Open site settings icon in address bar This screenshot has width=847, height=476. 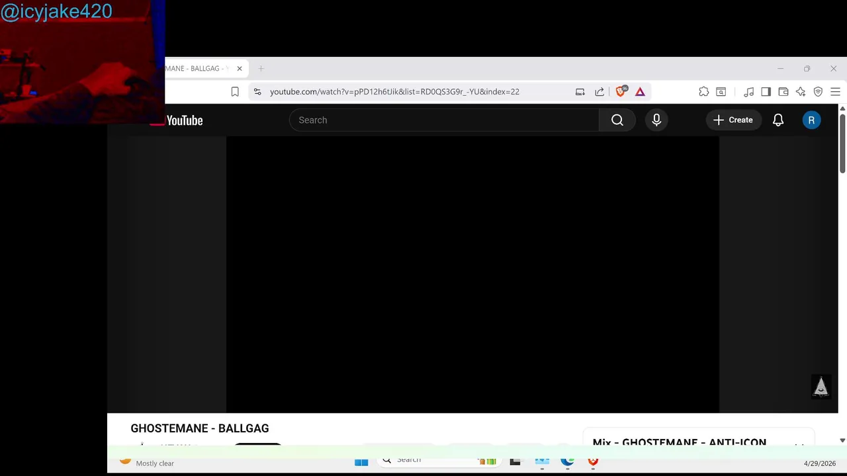pyautogui.click(x=257, y=92)
